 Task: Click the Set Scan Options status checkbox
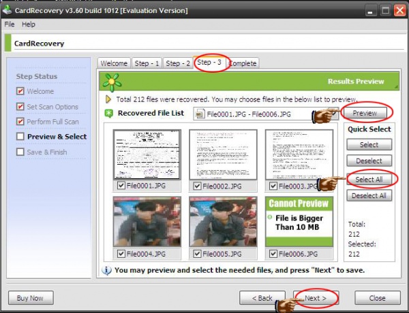pos(20,107)
